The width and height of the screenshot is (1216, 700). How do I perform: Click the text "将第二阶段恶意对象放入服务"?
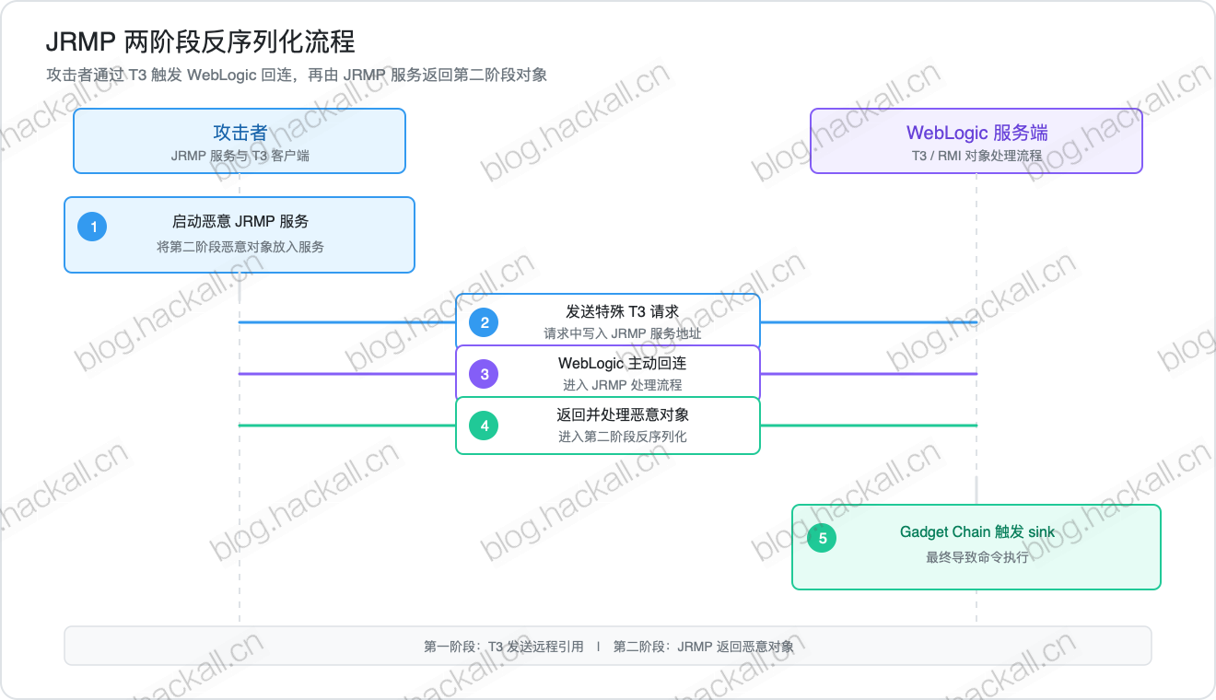240,247
